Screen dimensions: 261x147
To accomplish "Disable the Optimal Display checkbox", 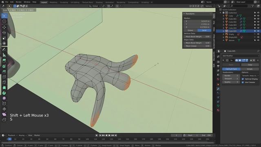I will point(243,79).
